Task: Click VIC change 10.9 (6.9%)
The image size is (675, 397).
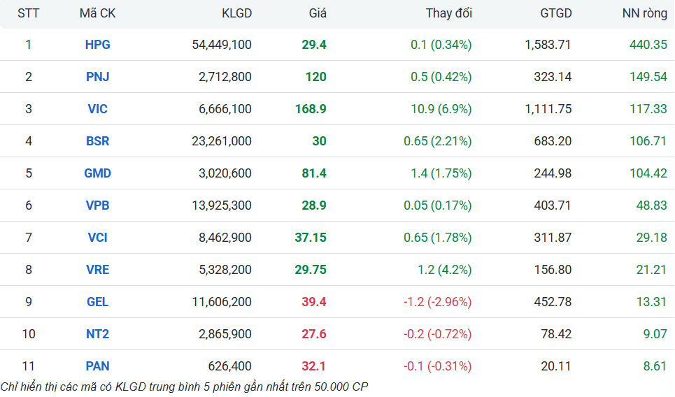Action: click(x=441, y=109)
